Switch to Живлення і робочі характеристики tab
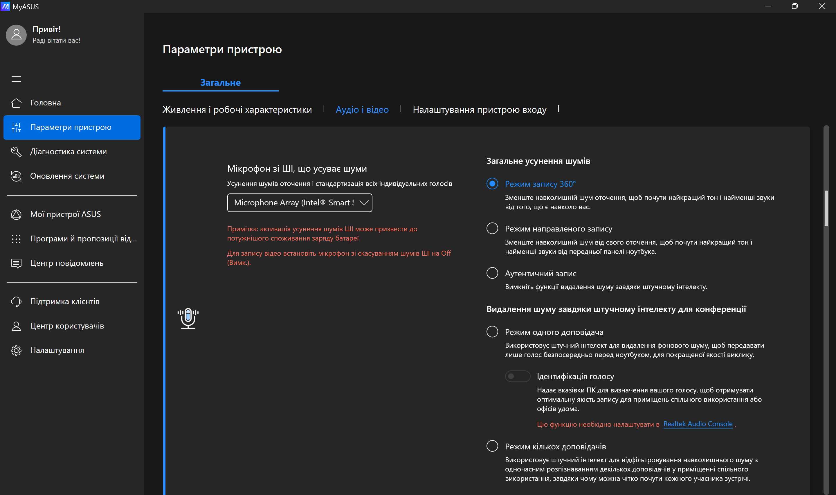 [x=237, y=110]
